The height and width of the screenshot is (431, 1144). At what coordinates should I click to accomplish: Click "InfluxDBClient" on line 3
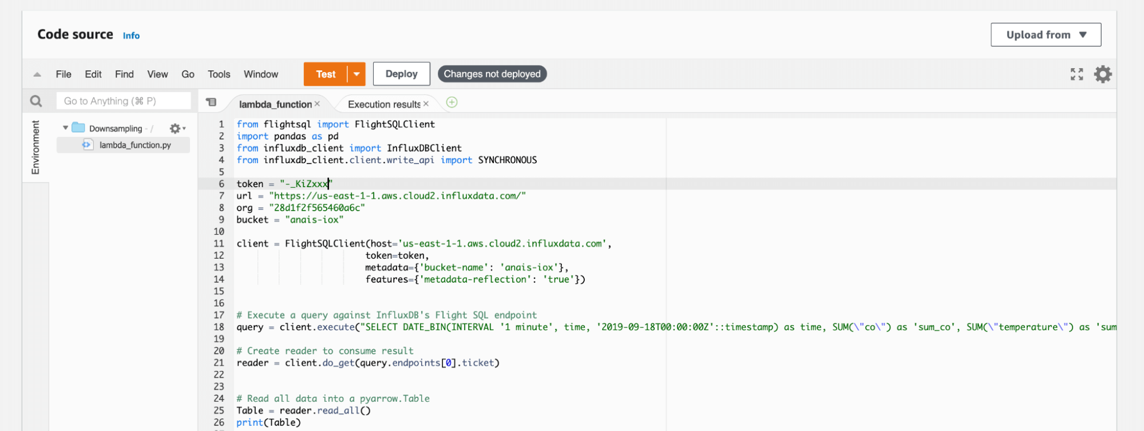424,148
